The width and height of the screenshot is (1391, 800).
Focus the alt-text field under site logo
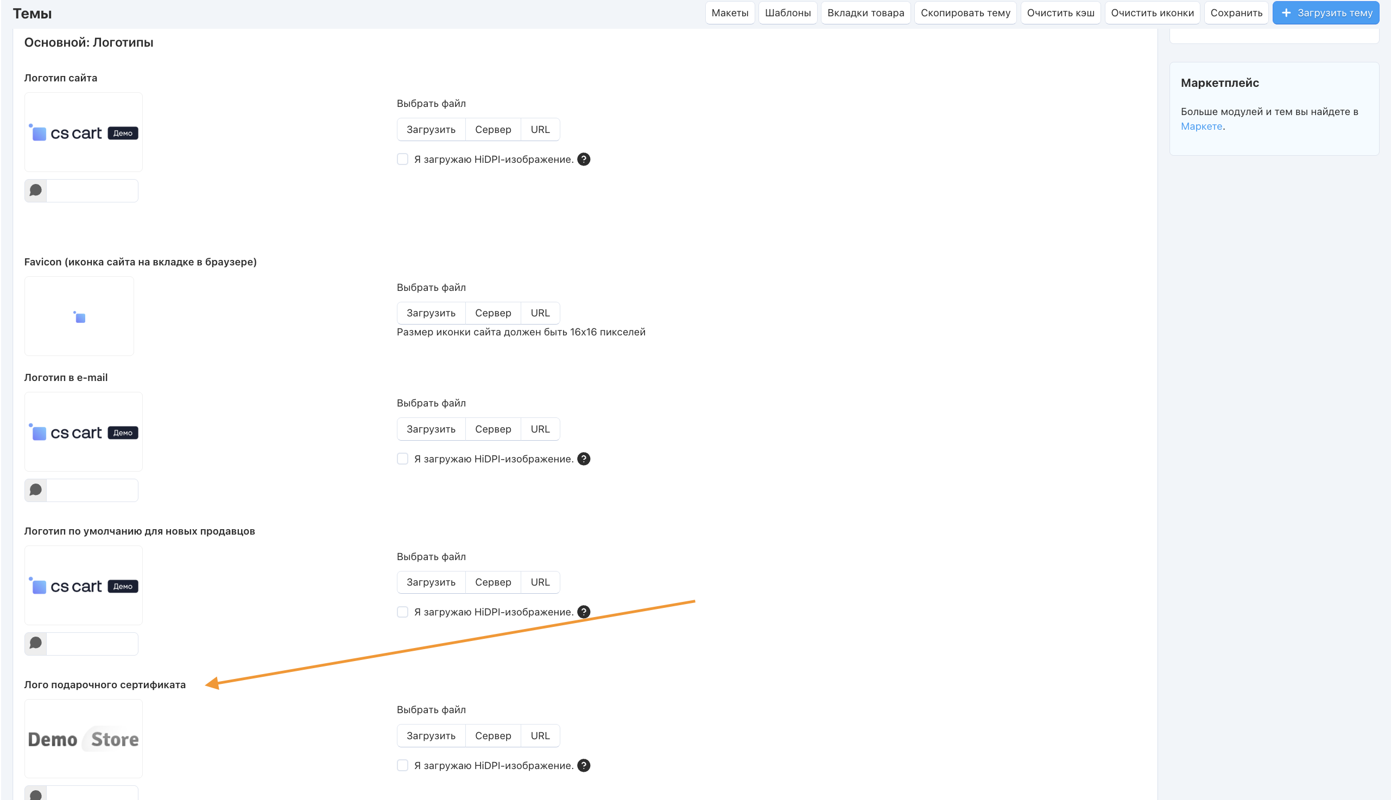(x=92, y=191)
